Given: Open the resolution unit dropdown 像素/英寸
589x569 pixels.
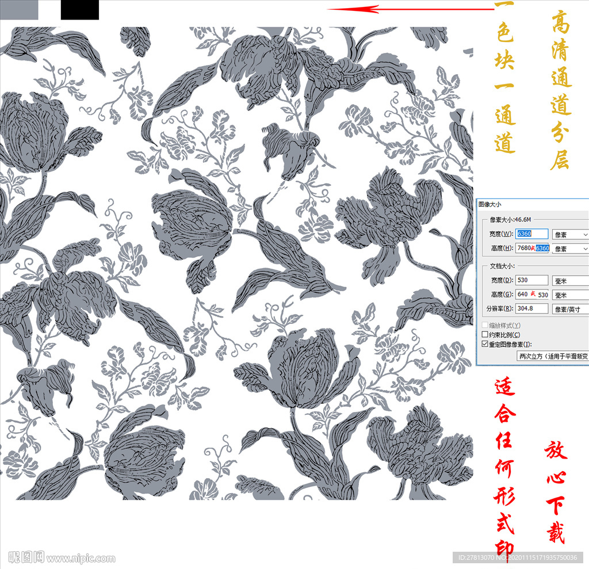Looking at the screenshot, I should tap(571, 310).
